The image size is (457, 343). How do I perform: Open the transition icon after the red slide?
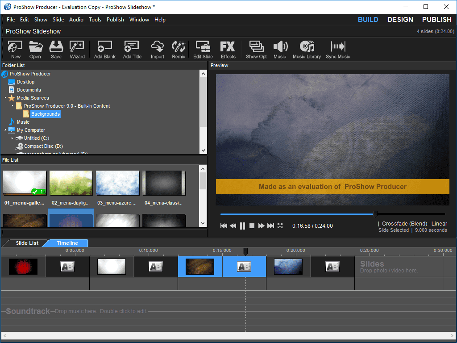[x=67, y=267]
